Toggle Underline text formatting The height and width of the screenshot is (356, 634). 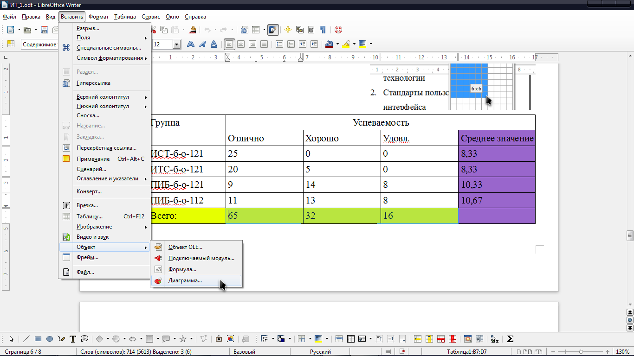click(x=213, y=44)
